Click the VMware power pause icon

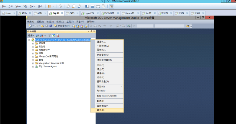click(50, 6)
